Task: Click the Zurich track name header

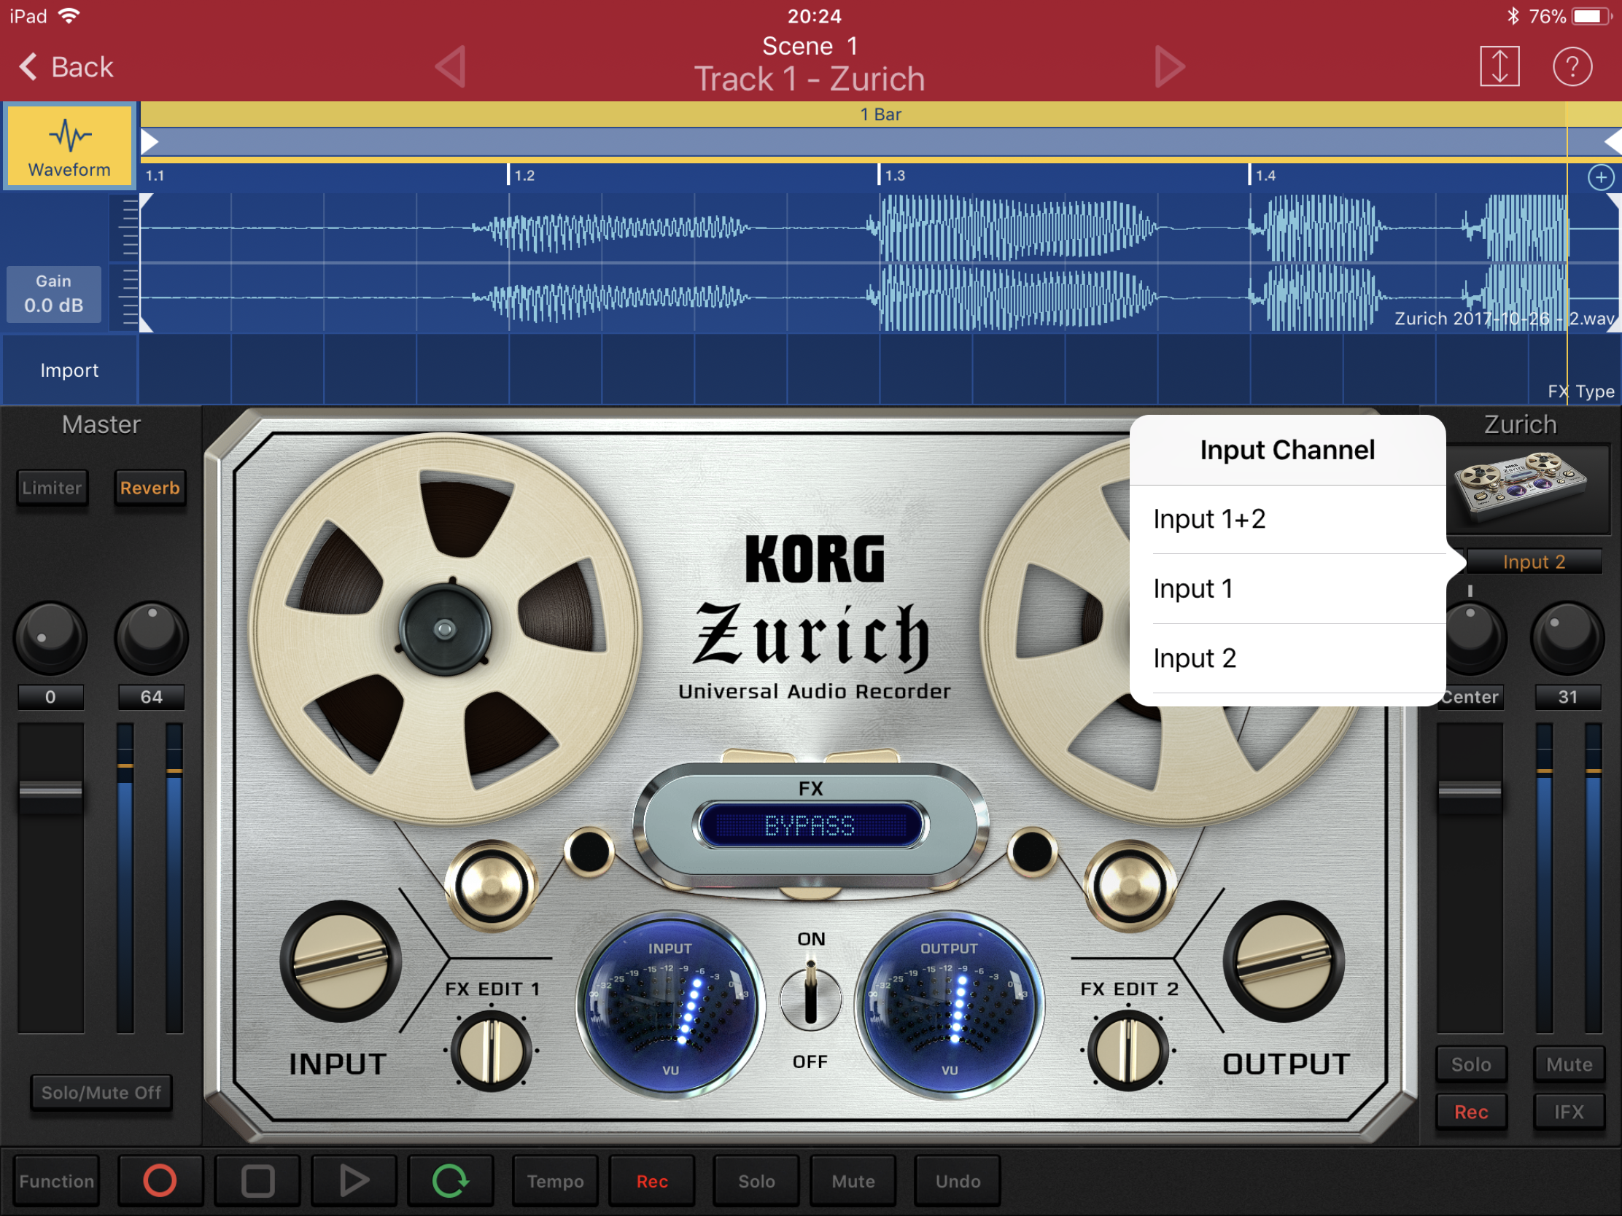Action: 1520,424
